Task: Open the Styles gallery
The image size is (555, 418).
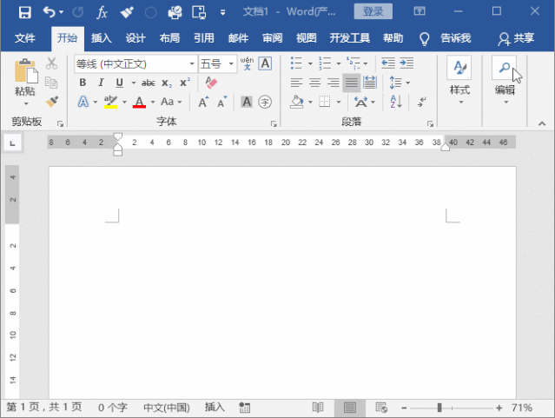Action: click(x=459, y=80)
